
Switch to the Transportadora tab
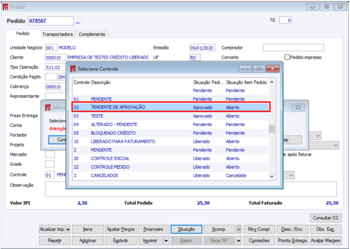58,34
